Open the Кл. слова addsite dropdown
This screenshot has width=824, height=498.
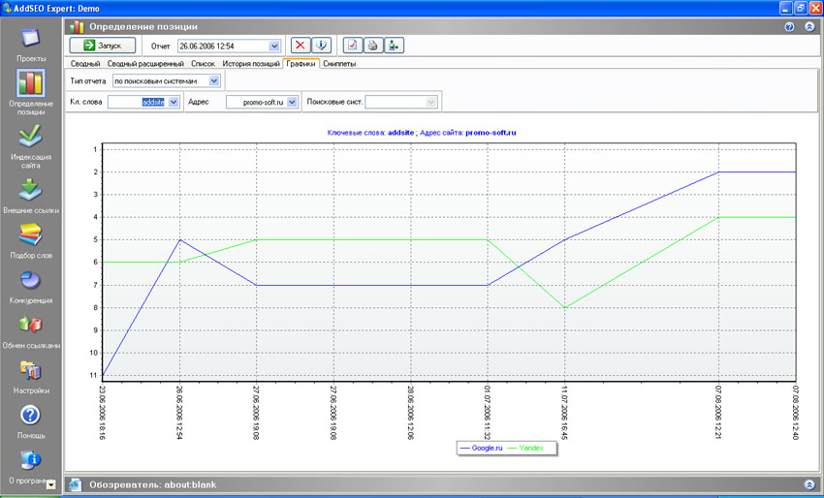174,102
